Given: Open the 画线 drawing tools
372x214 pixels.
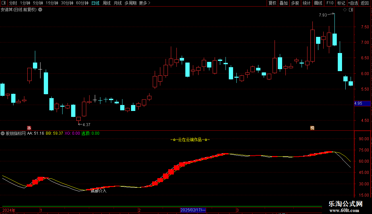Looking at the screenshot, I should point(318,3).
